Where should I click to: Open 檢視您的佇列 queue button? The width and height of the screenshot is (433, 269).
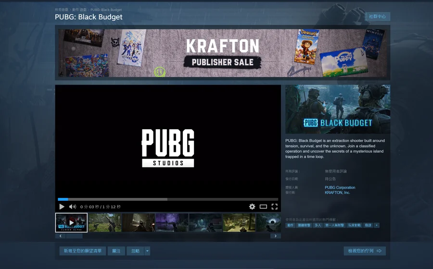365,251
